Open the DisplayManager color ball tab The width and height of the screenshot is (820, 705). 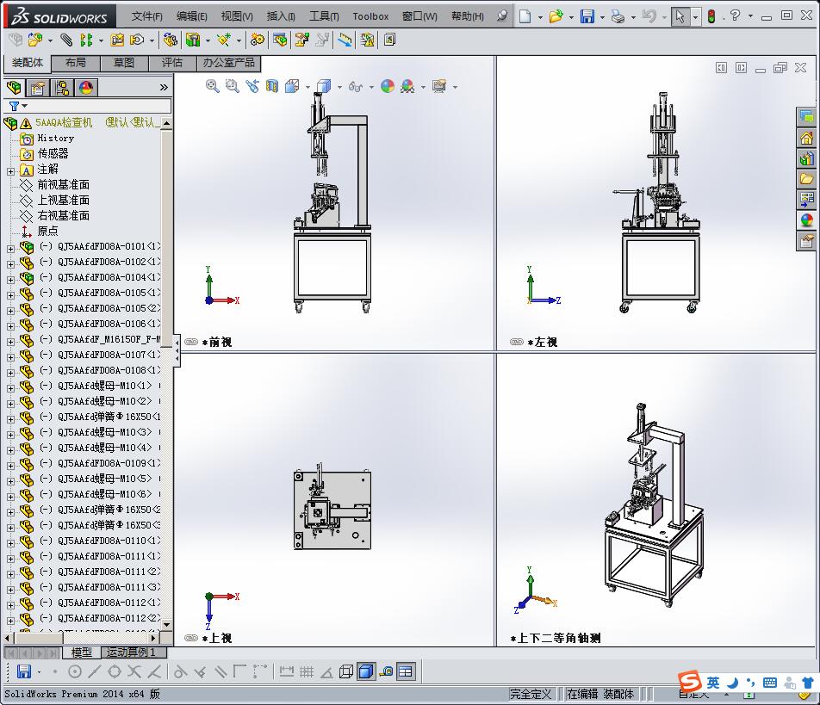pyautogui.click(x=86, y=87)
